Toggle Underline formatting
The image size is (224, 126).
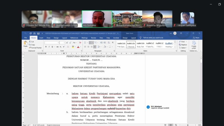click(x=52, y=47)
